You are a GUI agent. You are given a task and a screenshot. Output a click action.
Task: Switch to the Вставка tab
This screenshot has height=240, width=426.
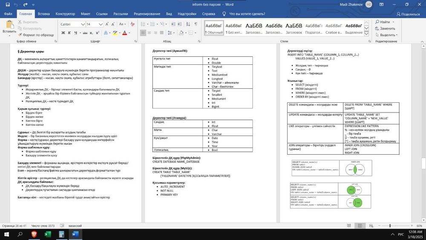tap(43, 14)
